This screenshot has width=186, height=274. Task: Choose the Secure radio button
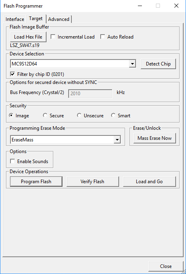(x=45, y=115)
